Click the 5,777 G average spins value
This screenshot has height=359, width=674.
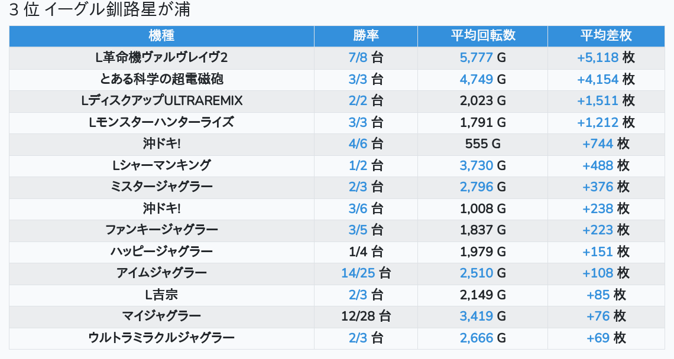(x=476, y=57)
